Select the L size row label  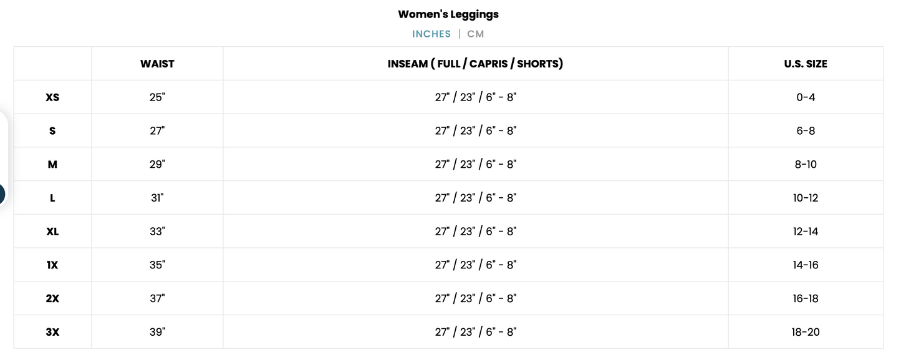coord(52,198)
